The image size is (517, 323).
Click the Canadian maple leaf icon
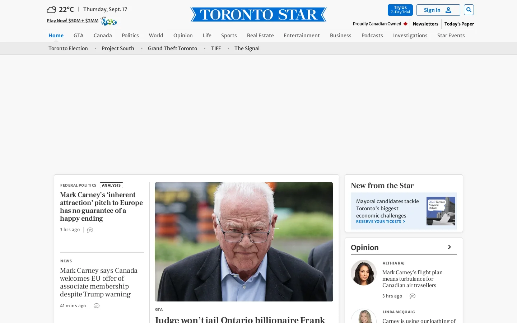pos(405,24)
